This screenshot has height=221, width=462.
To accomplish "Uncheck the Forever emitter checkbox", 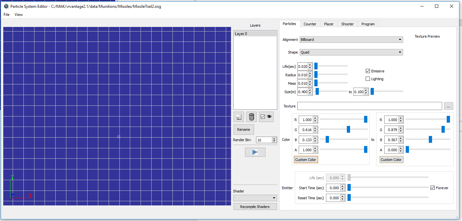I will 432,188.
